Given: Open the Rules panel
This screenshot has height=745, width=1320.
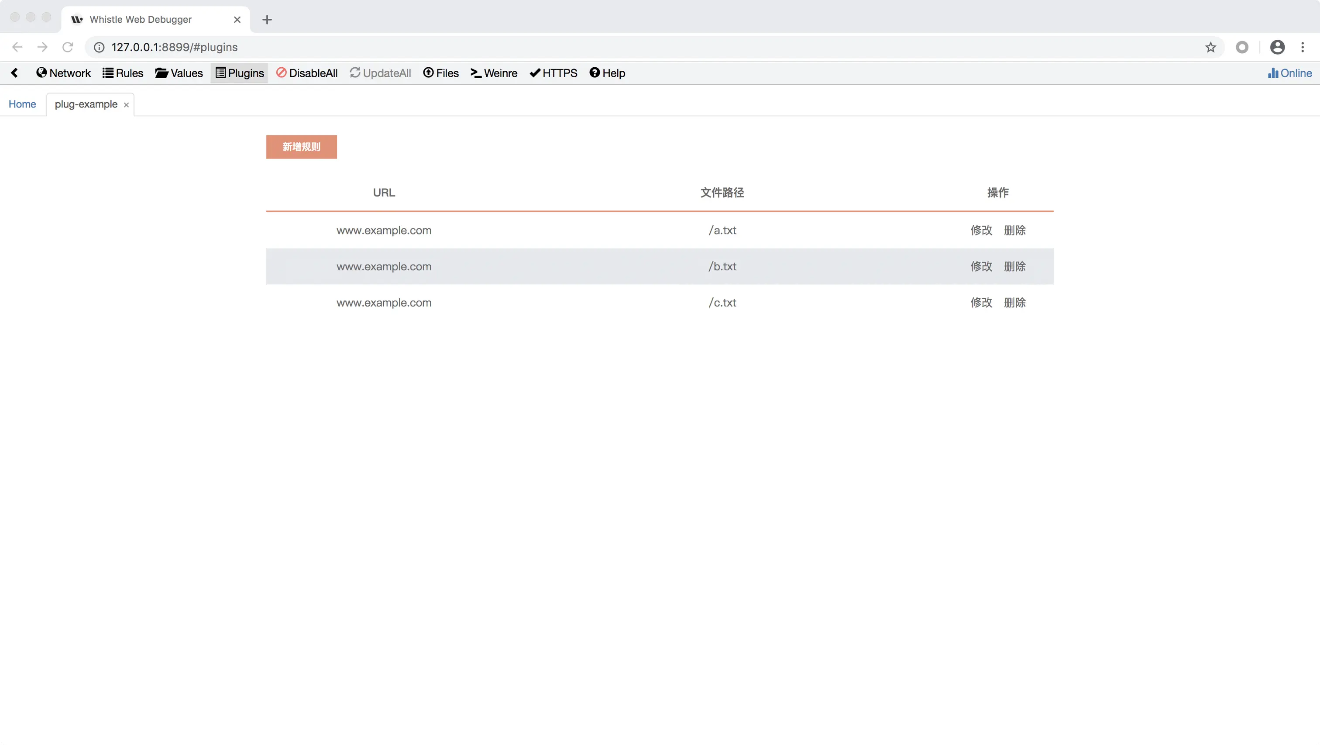Looking at the screenshot, I should point(123,73).
